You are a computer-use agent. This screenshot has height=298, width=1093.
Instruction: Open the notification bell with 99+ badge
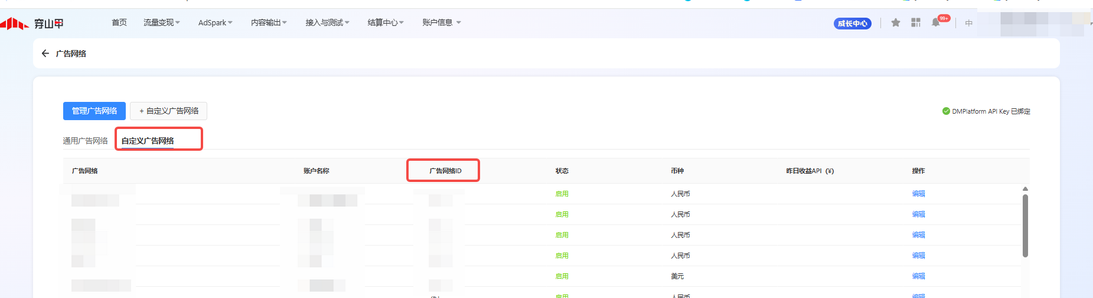pyautogui.click(x=936, y=22)
